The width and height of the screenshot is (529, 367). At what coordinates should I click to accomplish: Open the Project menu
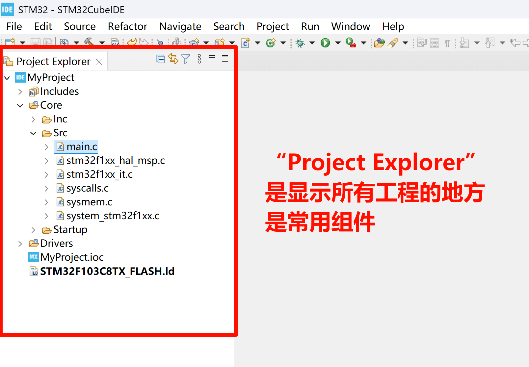click(x=272, y=26)
